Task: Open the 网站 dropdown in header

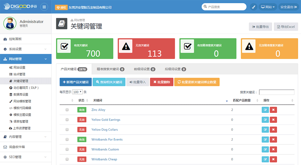Action: point(268,7)
